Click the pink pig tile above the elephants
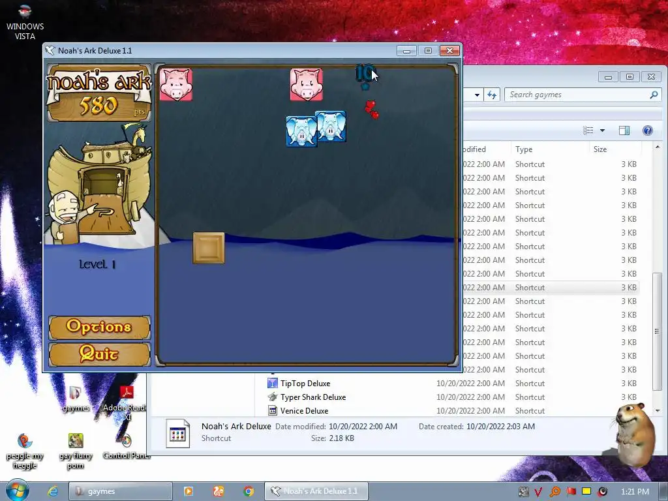 (307, 85)
